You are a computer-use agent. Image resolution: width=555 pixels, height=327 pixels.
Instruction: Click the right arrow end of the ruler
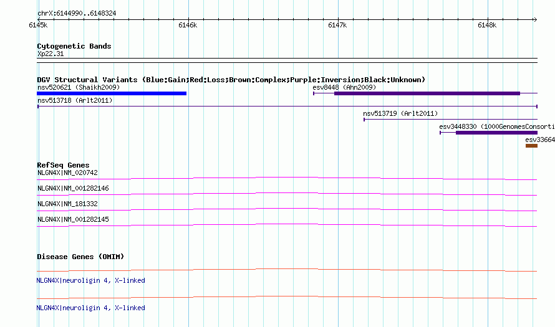click(535, 19)
